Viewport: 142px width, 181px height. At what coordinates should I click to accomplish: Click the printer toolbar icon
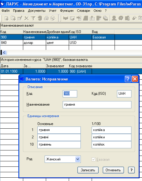(46, 18)
